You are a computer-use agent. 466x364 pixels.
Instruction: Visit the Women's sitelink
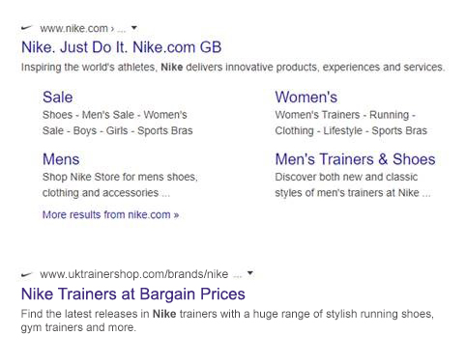306,98
